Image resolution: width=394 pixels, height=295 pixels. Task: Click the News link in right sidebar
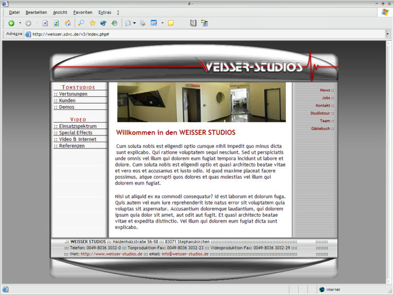[327, 90]
